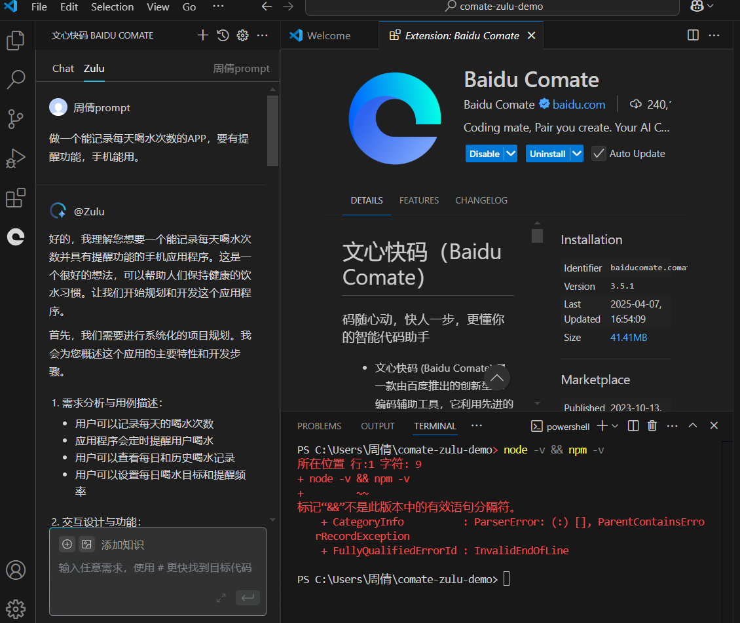Create a new terminal with plus
The width and height of the screenshot is (740, 623).
click(x=602, y=426)
